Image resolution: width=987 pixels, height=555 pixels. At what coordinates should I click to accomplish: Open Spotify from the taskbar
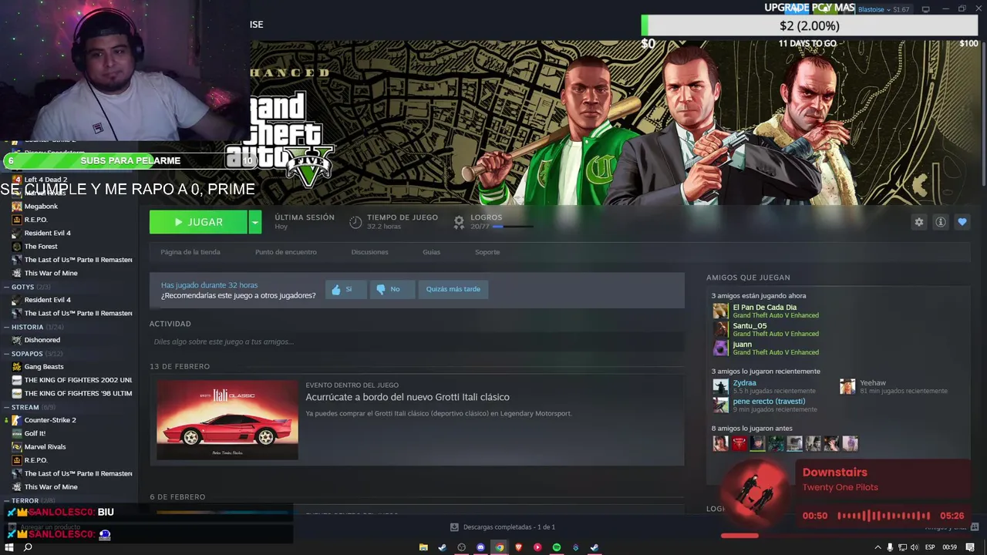click(557, 547)
